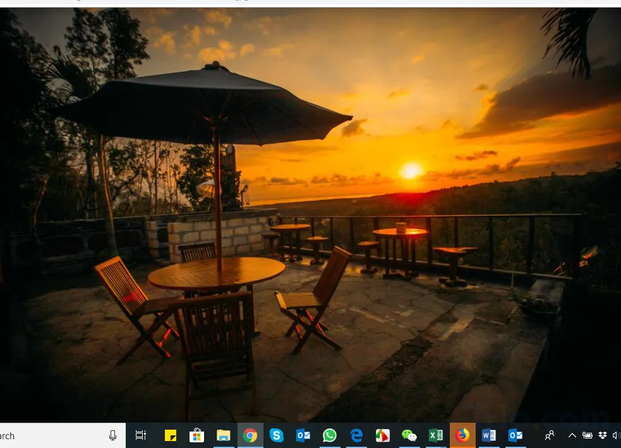This screenshot has height=448, width=621.
Task: Launch Microsoft Store from the taskbar
Action: 197,435
